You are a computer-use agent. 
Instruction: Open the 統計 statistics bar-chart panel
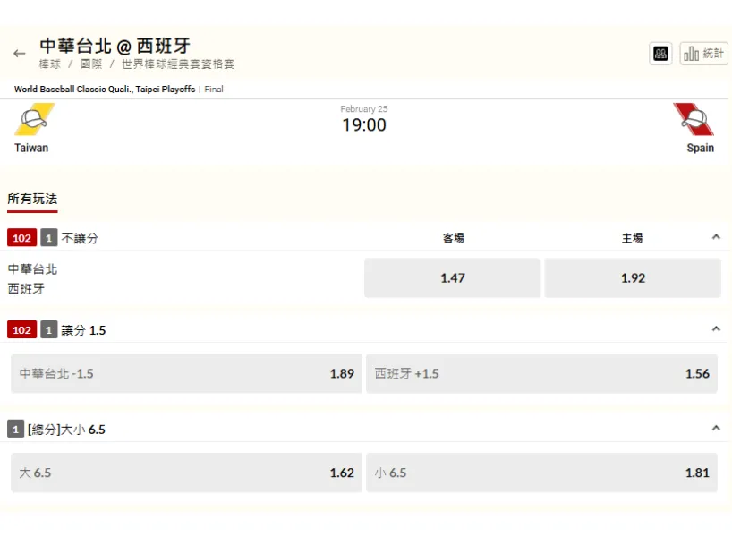(x=703, y=54)
